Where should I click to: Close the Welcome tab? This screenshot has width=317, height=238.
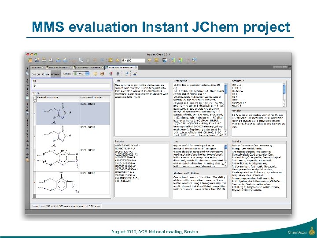tap(43, 67)
